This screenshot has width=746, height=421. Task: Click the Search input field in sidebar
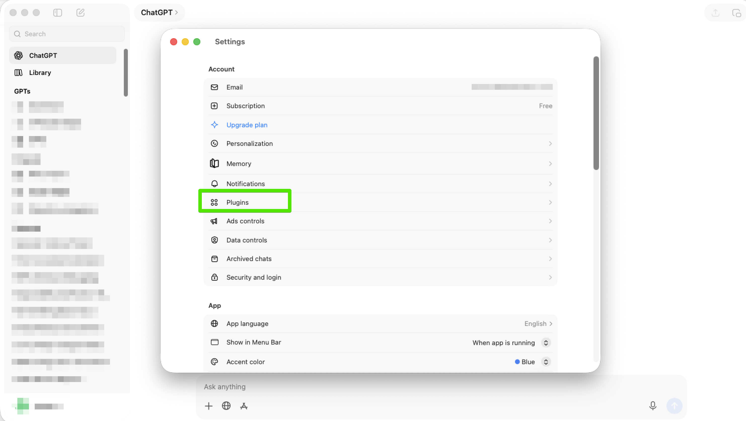point(67,34)
